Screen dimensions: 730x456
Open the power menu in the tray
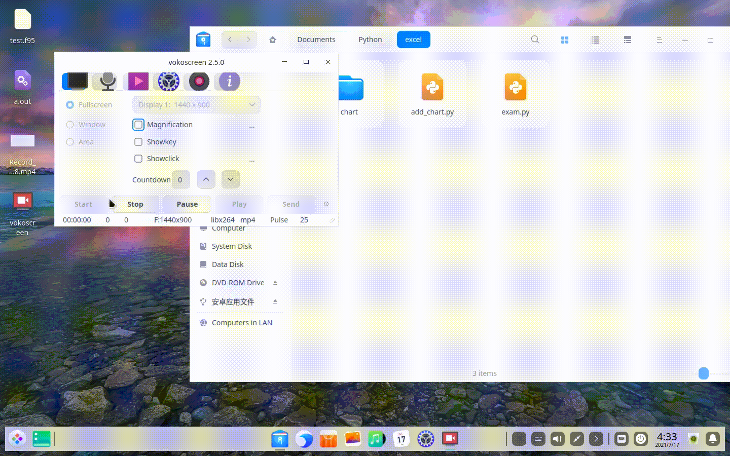tap(641, 439)
